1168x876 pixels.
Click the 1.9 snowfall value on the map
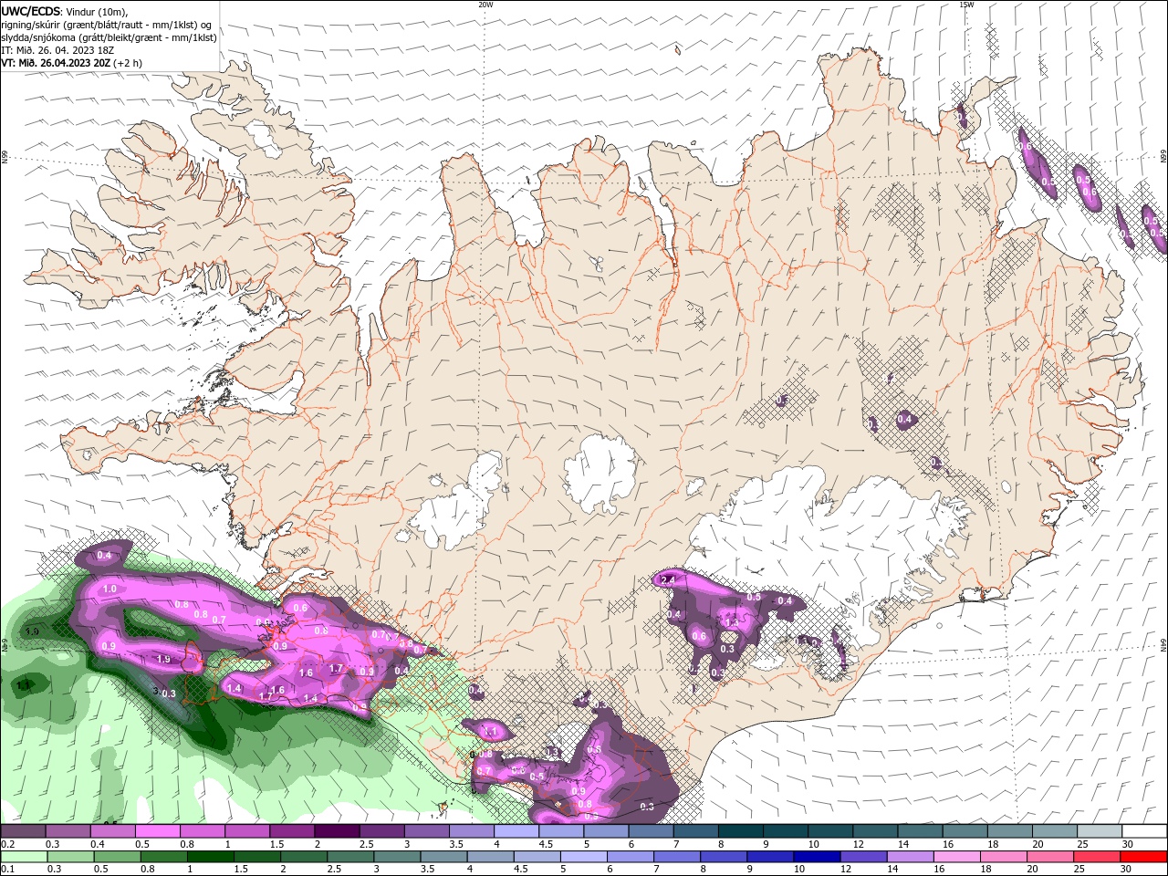point(163,659)
